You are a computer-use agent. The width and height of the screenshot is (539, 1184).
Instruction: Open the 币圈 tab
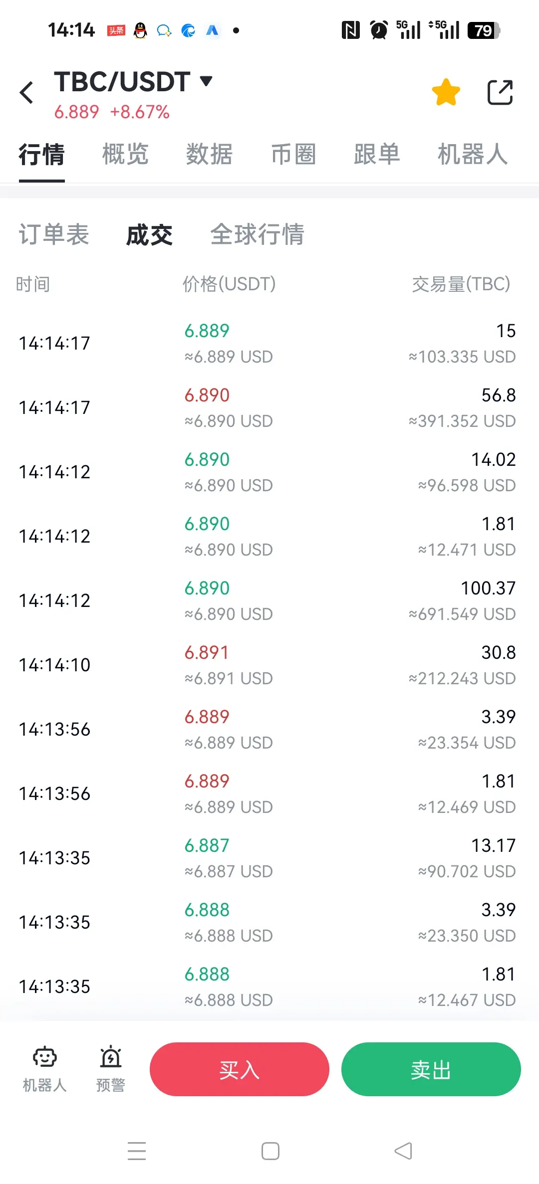[293, 154]
